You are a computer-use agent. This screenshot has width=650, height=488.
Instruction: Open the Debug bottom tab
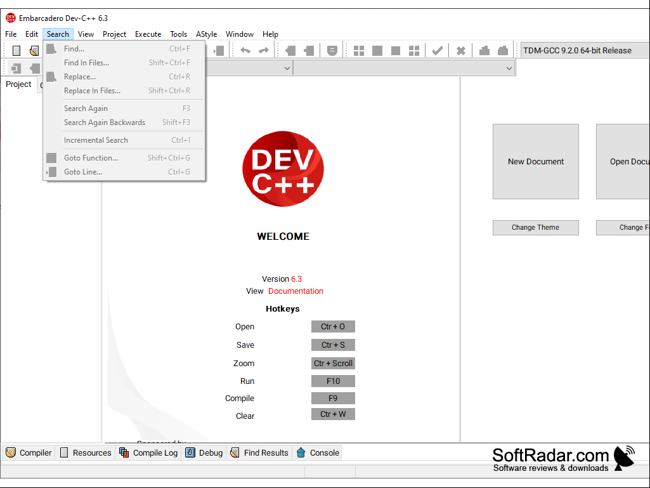click(x=204, y=452)
